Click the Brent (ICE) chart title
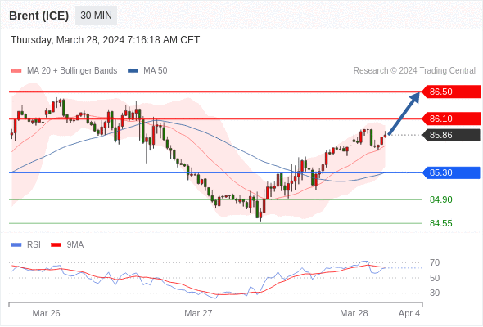 (38, 16)
